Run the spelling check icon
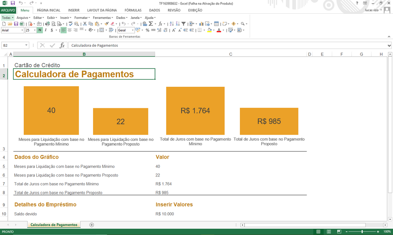Image resolution: width=393 pixels, height=235 pixels. (x=70, y=24)
